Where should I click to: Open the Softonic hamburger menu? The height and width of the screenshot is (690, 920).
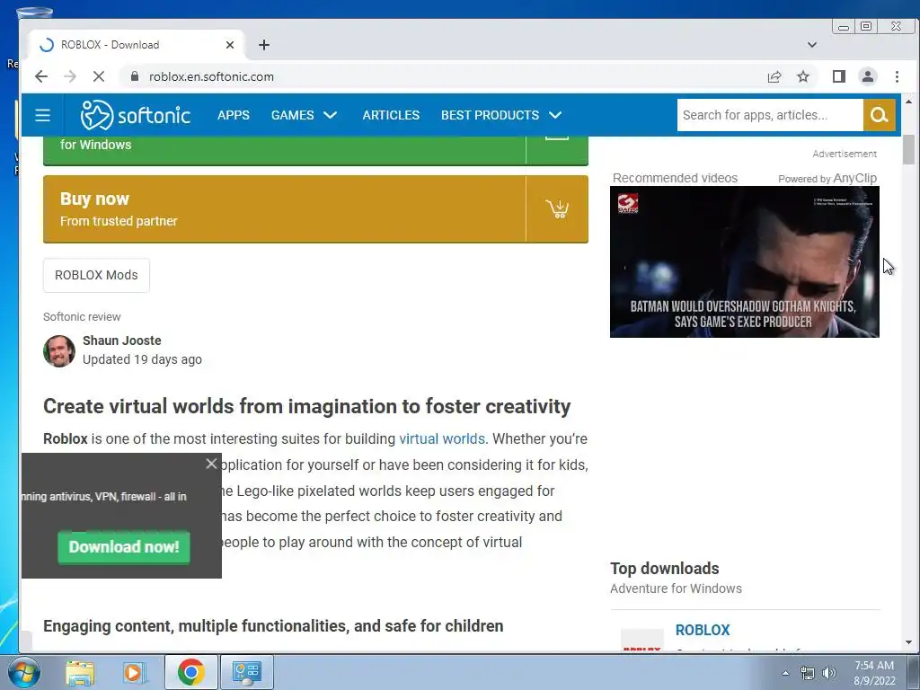[42, 115]
